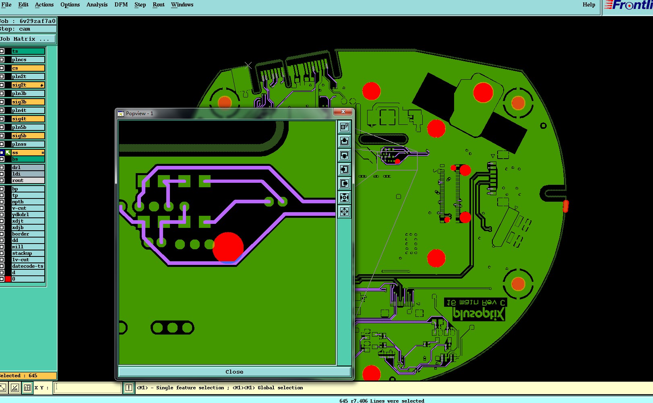Select the bs layer name
653x403 pixels.
click(28, 159)
